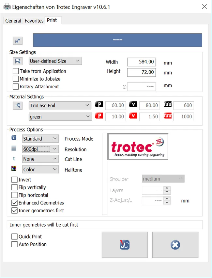Open the TroLase Foil material dropdown
Viewport: 212px width, 278px height.
60,106
